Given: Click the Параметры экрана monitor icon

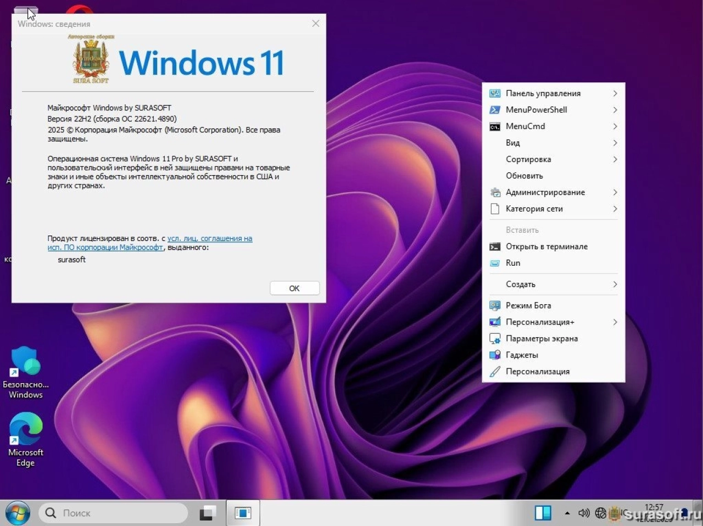Looking at the screenshot, I should [495, 339].
